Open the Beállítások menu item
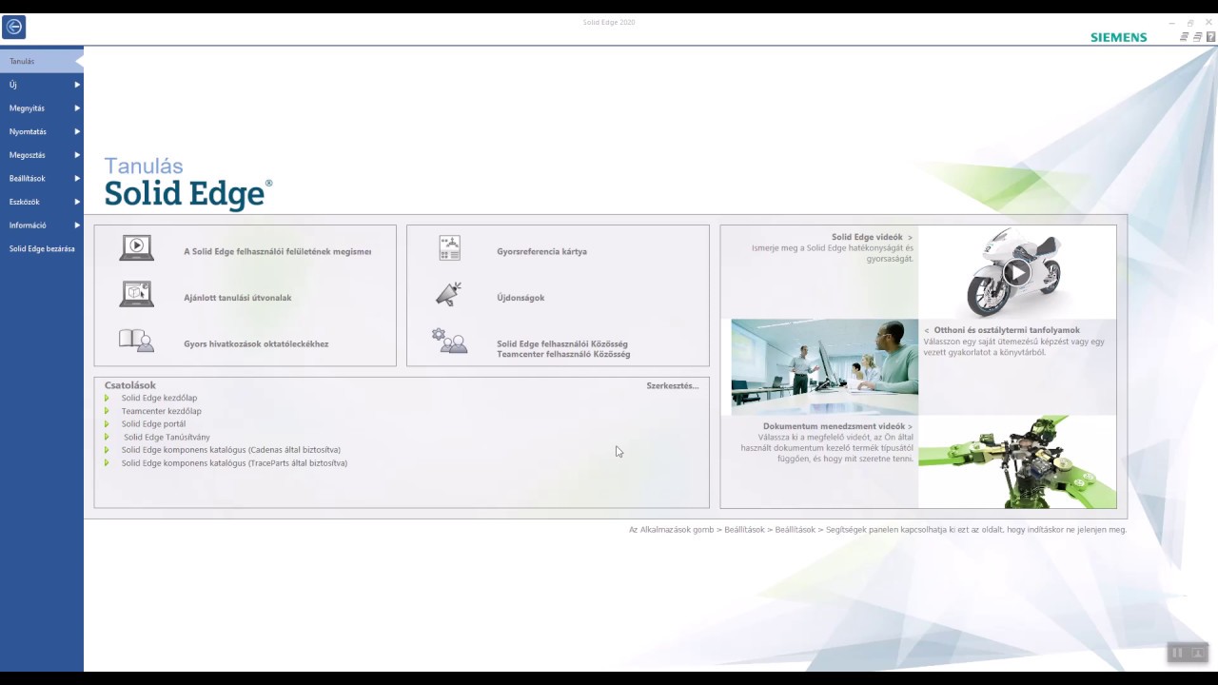The image size is (1218, 685). pos(42,179)
